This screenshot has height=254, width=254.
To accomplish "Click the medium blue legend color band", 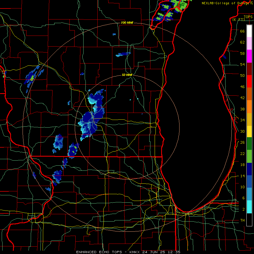I will pyautogui.click(x=249, y=181).
